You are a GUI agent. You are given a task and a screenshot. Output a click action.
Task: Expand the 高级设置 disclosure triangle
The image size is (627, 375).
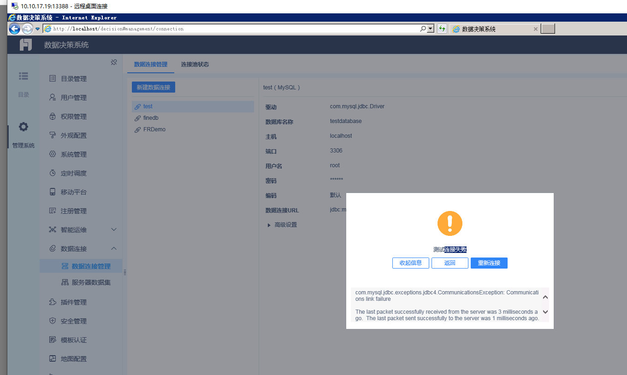pyautogui.click(x=269, y=225)
